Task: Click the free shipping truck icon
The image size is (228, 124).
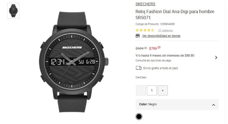Action: (x=139, y=68)
